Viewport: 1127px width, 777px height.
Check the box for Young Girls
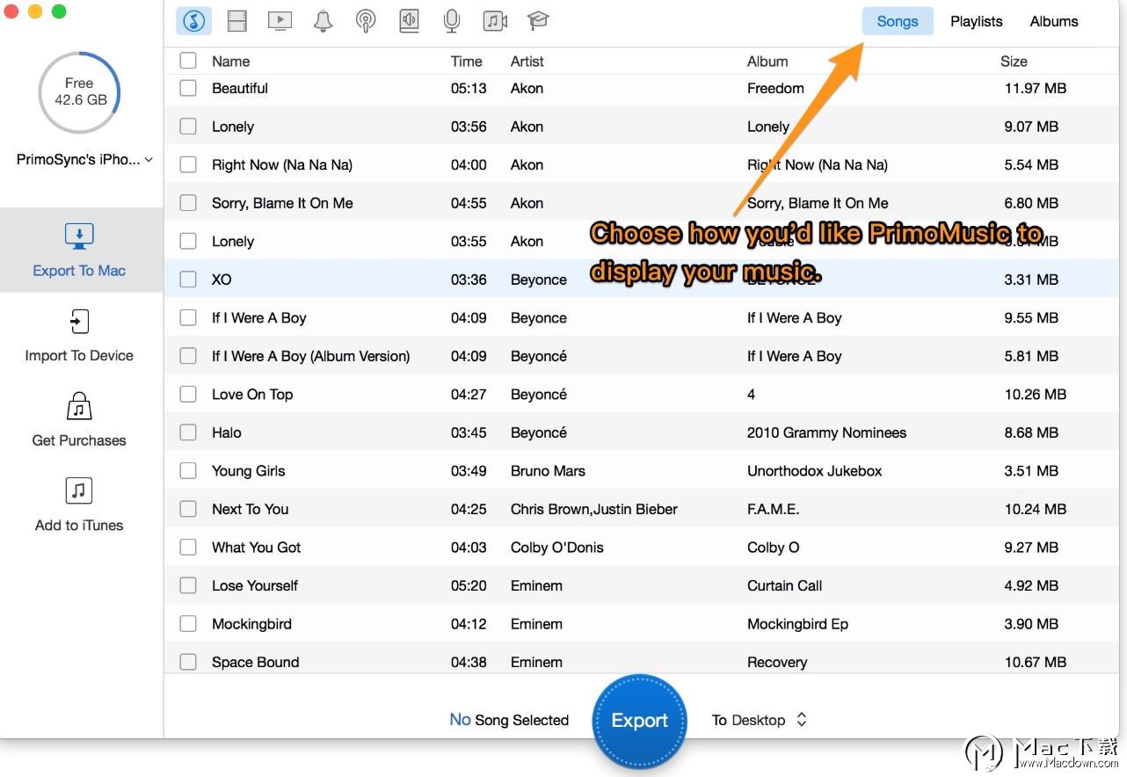[188, 470]
